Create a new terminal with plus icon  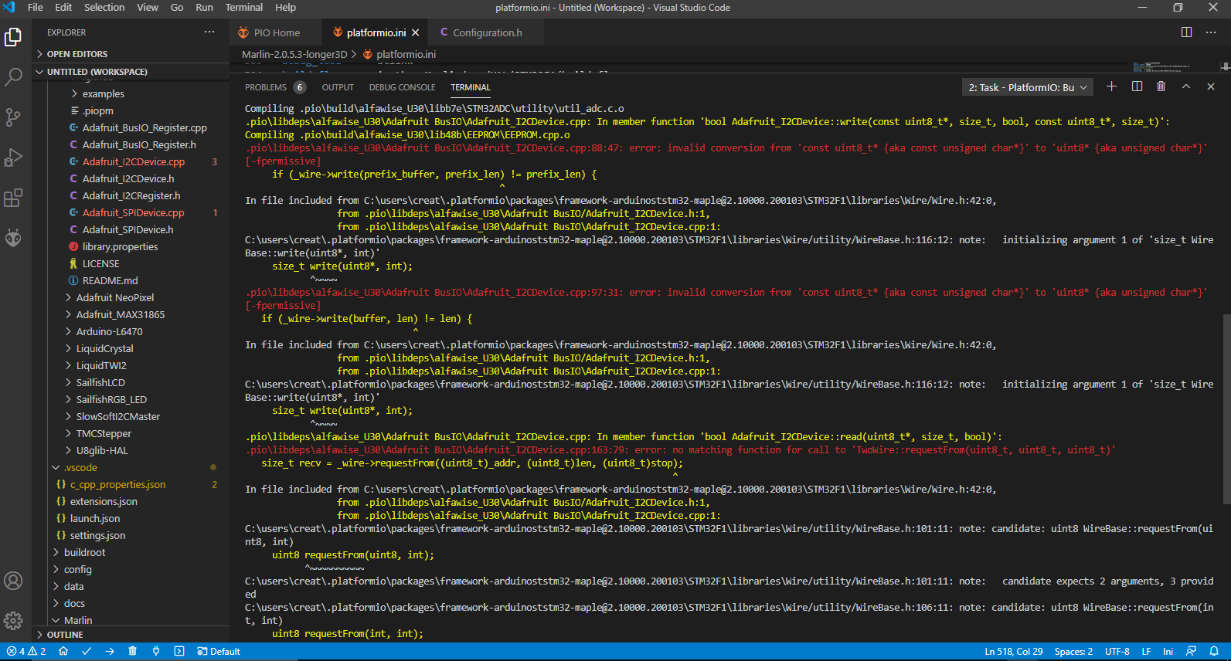tap(1111, 86)
